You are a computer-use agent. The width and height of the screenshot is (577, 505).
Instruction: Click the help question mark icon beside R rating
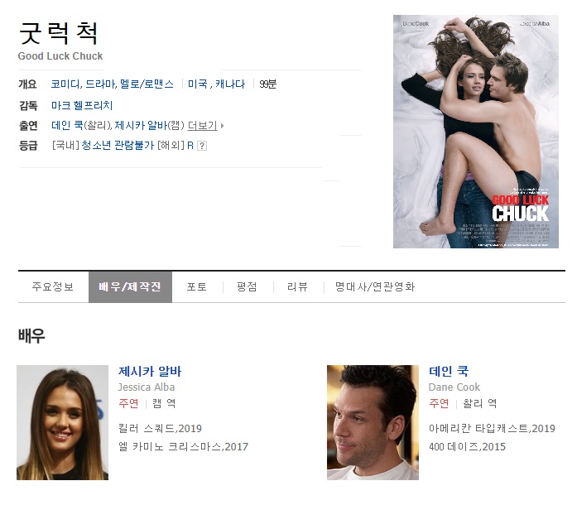point(202,146)
